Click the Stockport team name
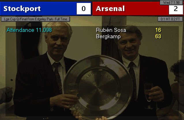The image size is (184, 120). coord(22,9)
